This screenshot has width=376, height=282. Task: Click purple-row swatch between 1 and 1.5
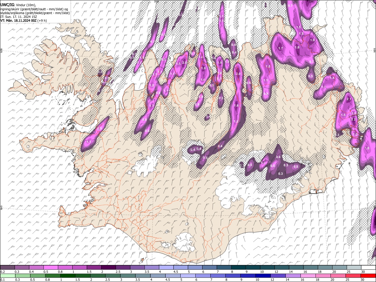pyautogui.click(x=80, y=267)
